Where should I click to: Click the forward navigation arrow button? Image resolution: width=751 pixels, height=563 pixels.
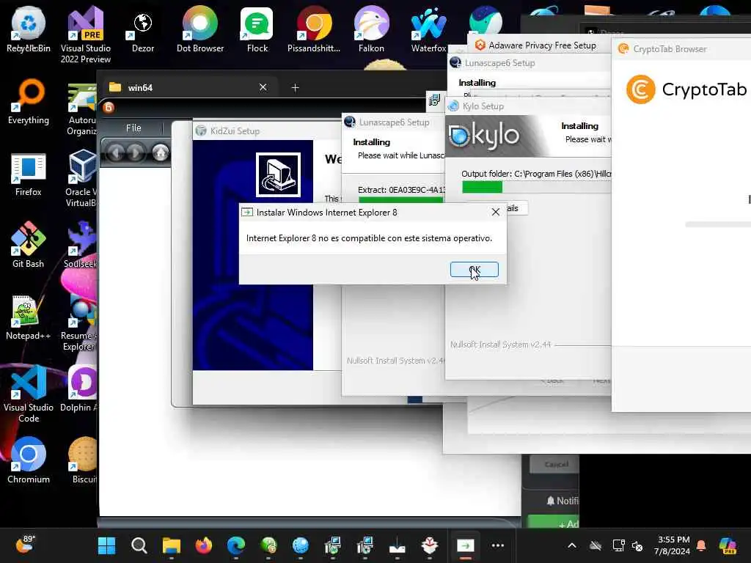tap(136, 152)
